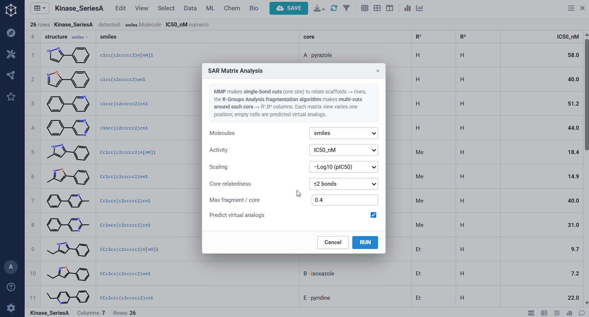Open the download/export dropdown icon
Viewport: 589px width, 317px height.
[319, 8]
